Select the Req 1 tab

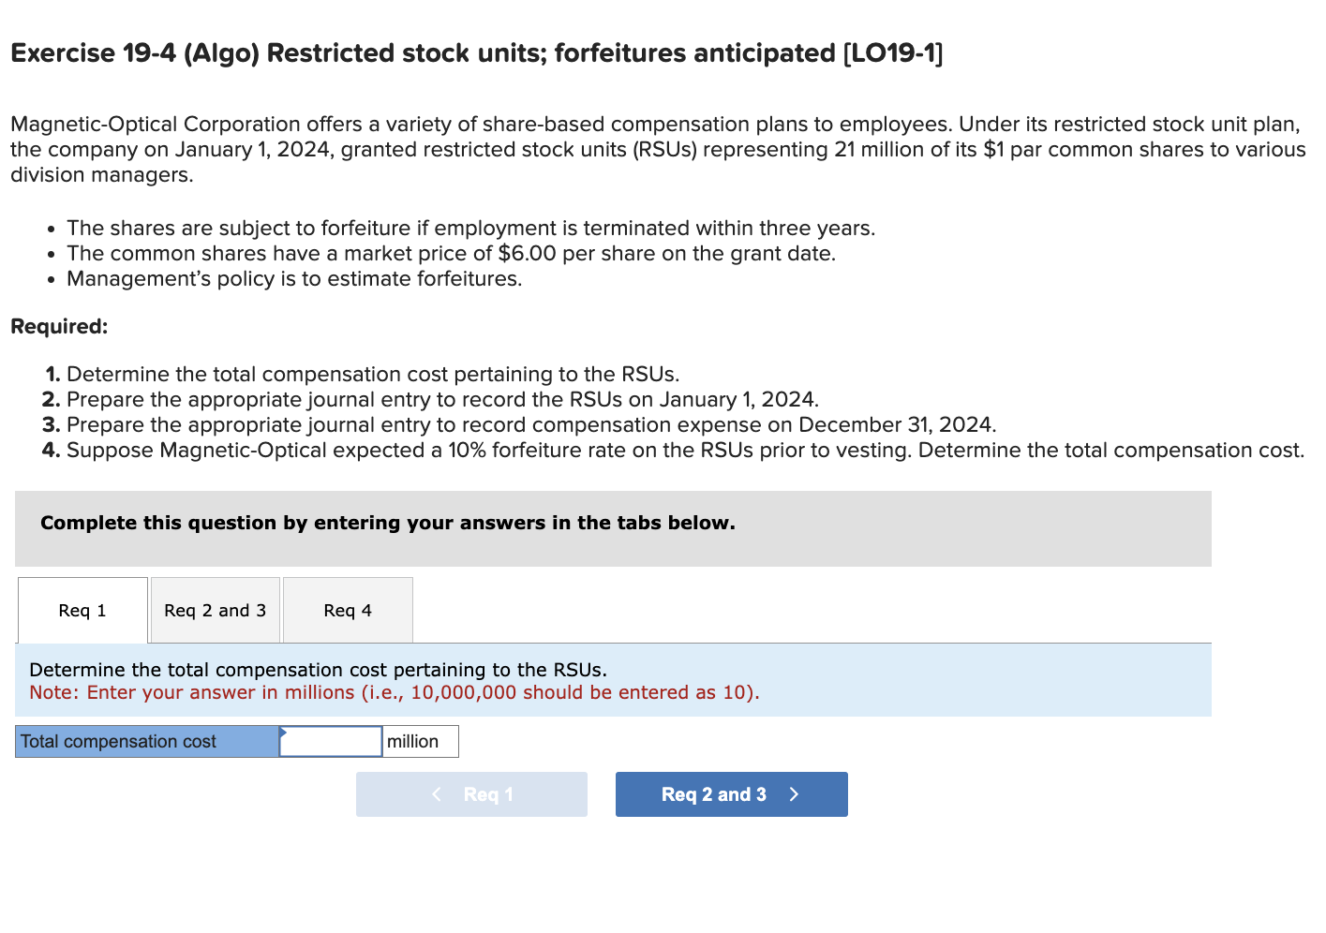point(82,610)
